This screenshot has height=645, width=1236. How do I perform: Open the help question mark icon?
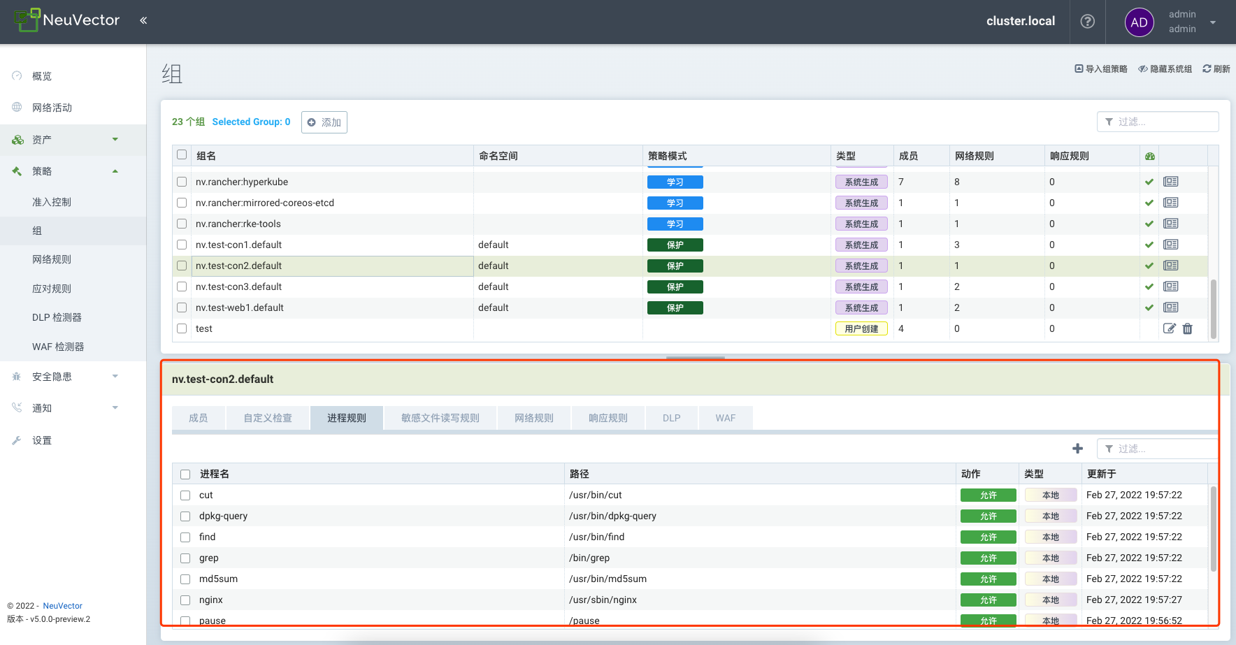[x=1087, y=22]
